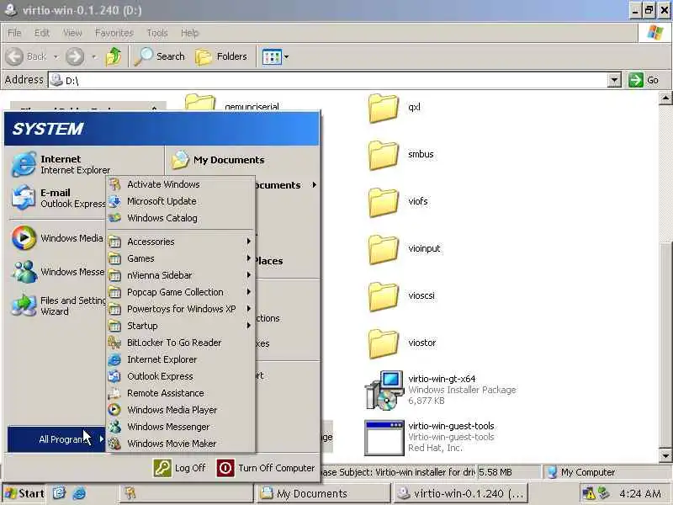Screen dimensions: 673x505
Task: Expand the Accessories program group
Action: (180, 242)
